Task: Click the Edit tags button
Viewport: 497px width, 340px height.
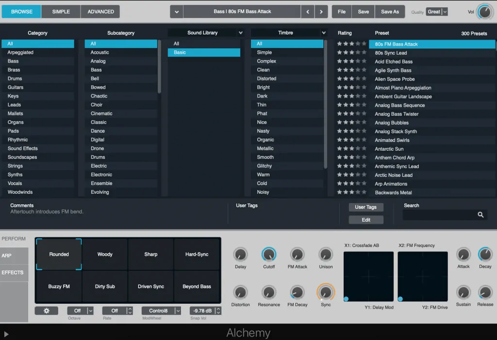Action: click(366, 220)
